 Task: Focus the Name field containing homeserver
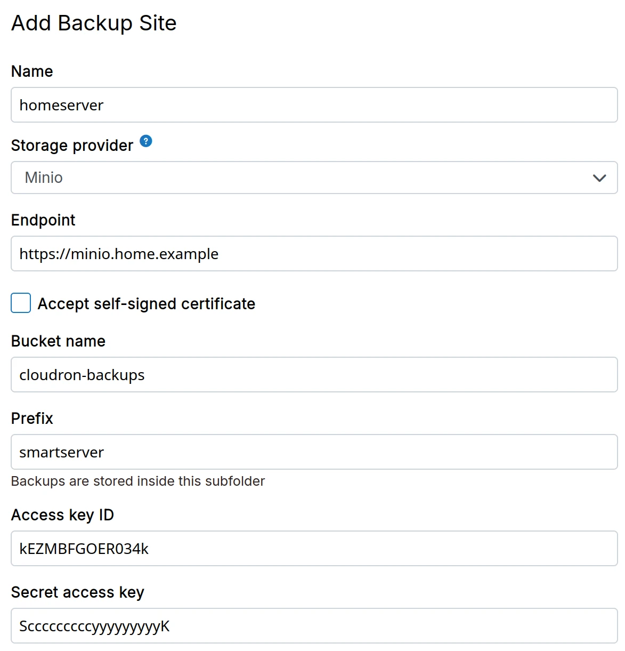coord(314,105)
